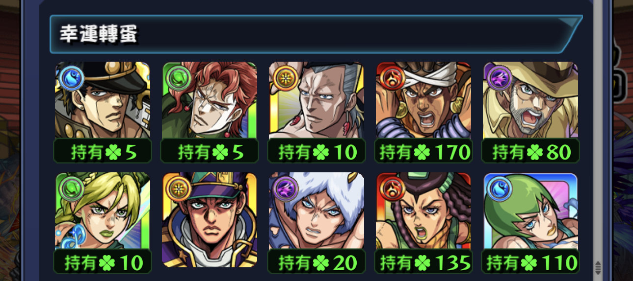This screenshot has height=281, width=633.
Task: Click the luck label showing 80
Action: click(x=530, y=152)
